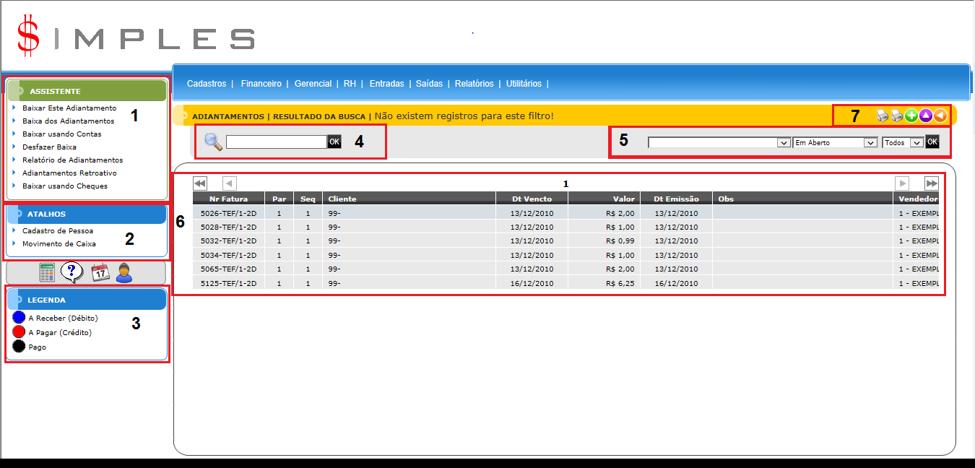Jump to first page of results
Viewport: 975px width, 468px height.
click(200, 183)
